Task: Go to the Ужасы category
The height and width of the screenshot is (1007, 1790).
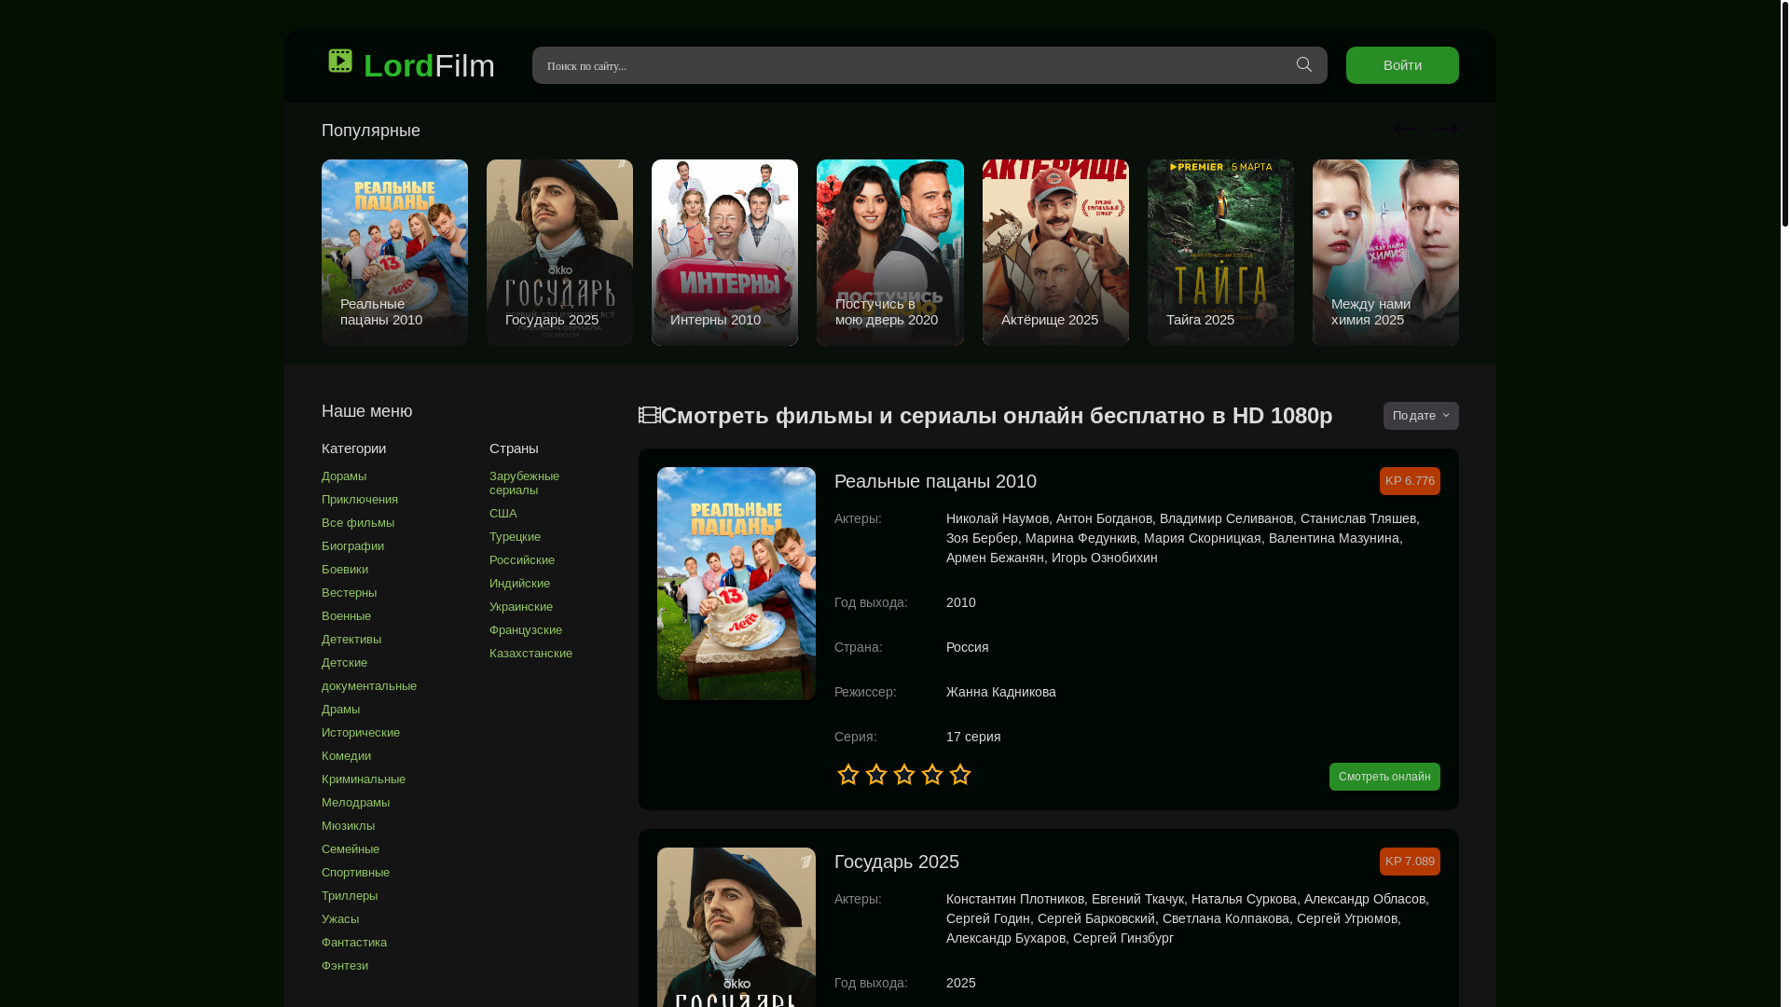Action: pyautogui.click(x=340, y=919)
